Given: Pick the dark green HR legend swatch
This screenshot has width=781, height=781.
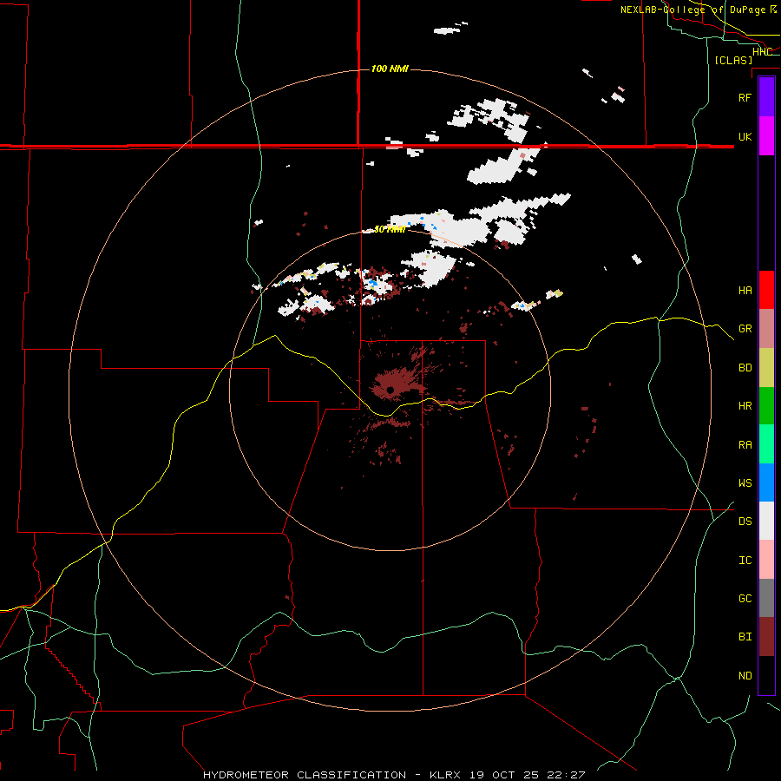Looking at the screenshot, I should tap(766, 406).
